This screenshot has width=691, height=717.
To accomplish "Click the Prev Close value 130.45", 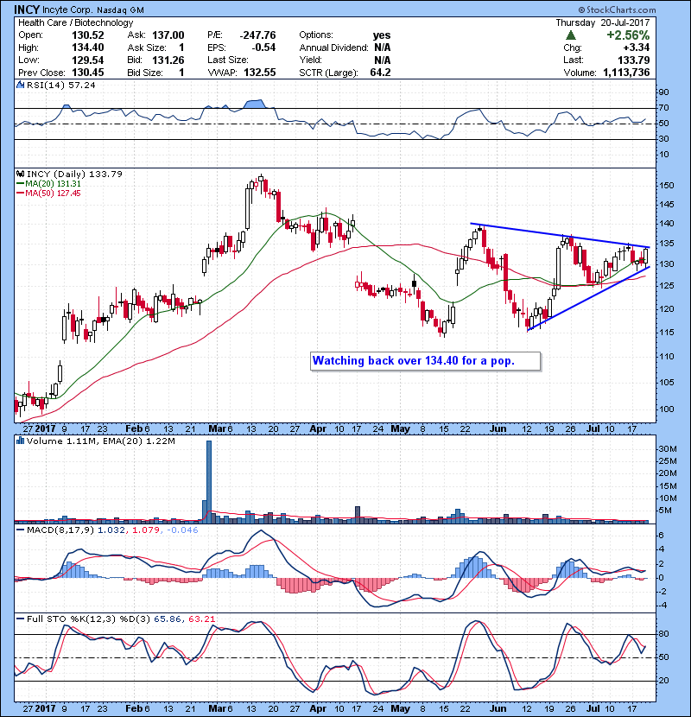I will click(88, 73).
